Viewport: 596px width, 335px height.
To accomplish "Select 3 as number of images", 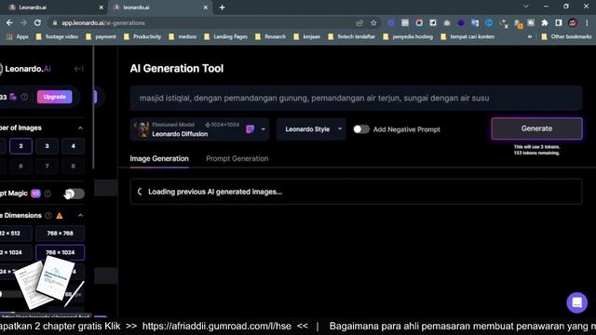I will 47,146.
